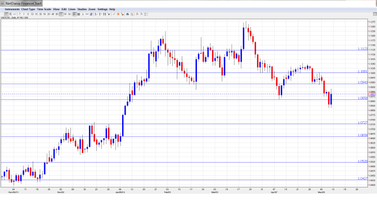Image resolution: width=377 pixels, height=211 pixels.
Task: Toggle the crosshair cursor icon
Action: point(74,14)
